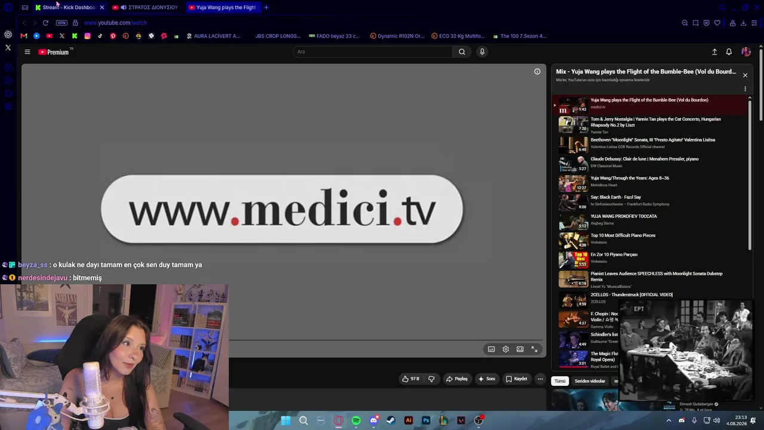The height and width of the screenshot is (430, 764).
Task: Click the YouTube search magnifier button
Action: (462, 52)
